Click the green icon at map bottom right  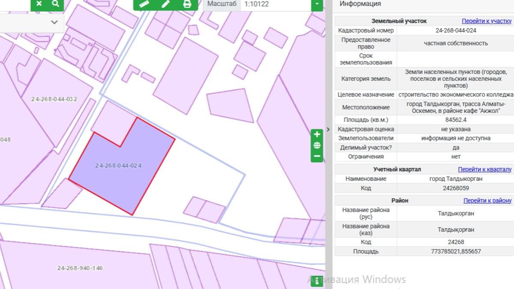coord(317,281)
